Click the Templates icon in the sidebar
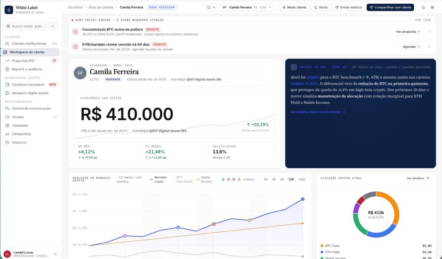This screenshot has height=259, width=442. [x=7, y=126]
